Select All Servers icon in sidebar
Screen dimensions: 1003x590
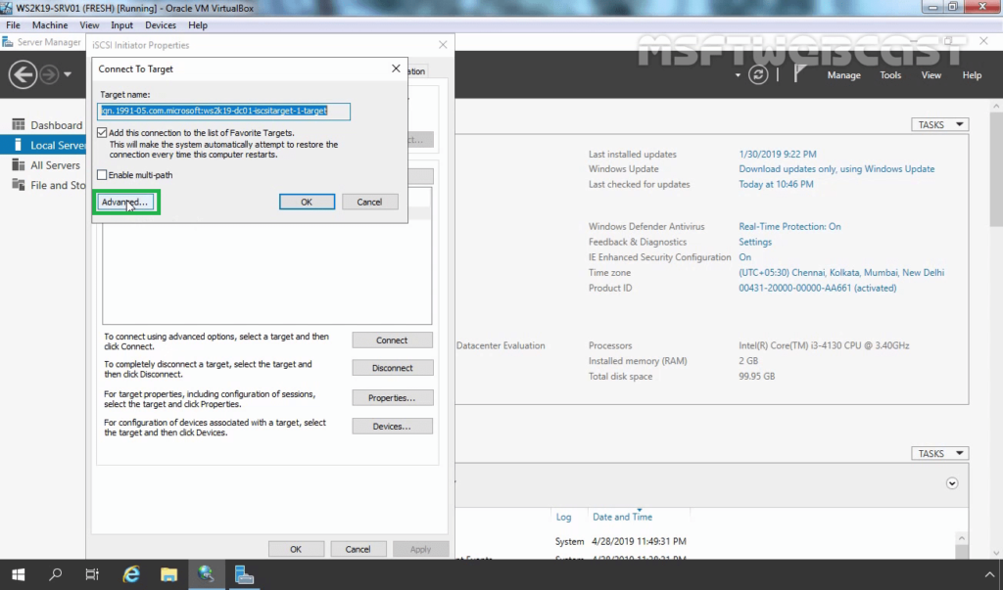click(x=19, y=165)
